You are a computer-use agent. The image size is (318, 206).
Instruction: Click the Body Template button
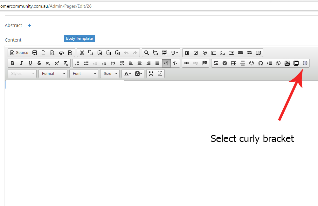tap(79, 38)
